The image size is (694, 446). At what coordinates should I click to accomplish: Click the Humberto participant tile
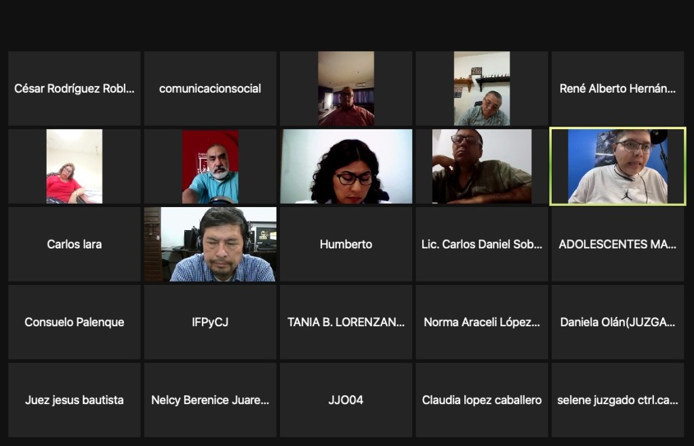(x=346, y=244)
